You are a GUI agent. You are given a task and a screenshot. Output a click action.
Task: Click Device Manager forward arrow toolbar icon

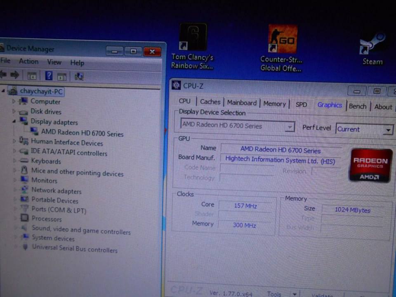15,75
